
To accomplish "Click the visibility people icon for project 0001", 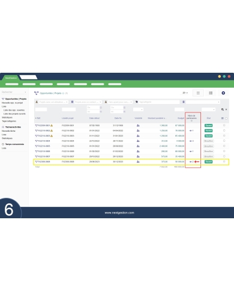I will pos(138,126).
